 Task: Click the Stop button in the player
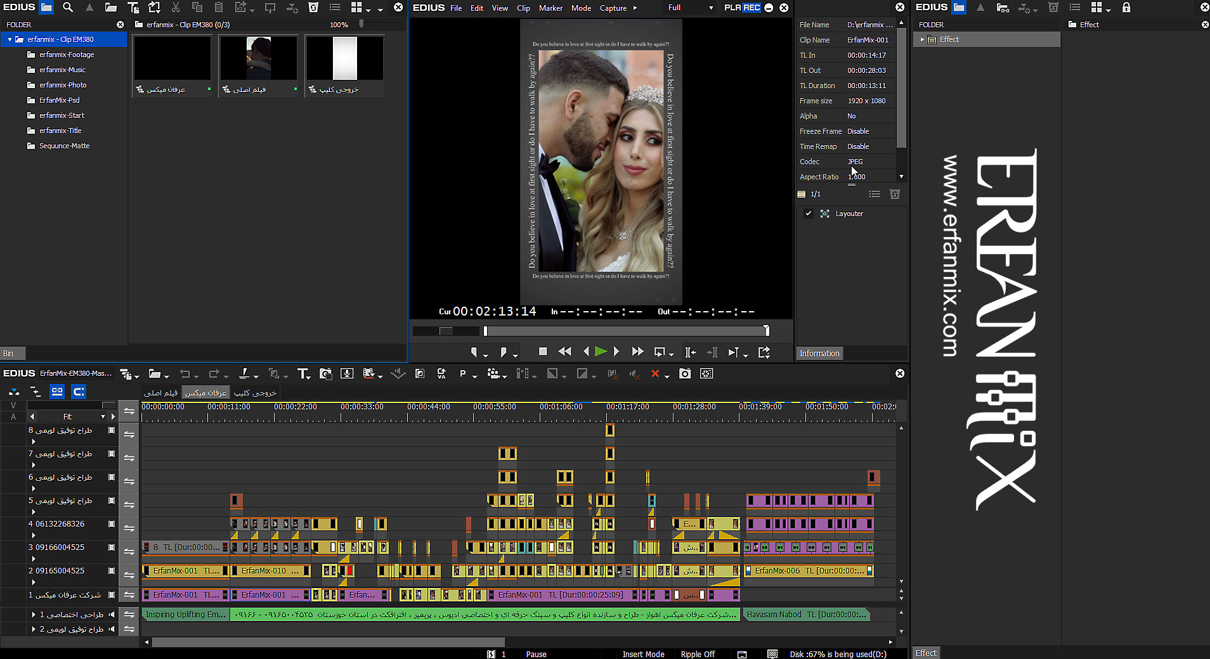[543, 352]
